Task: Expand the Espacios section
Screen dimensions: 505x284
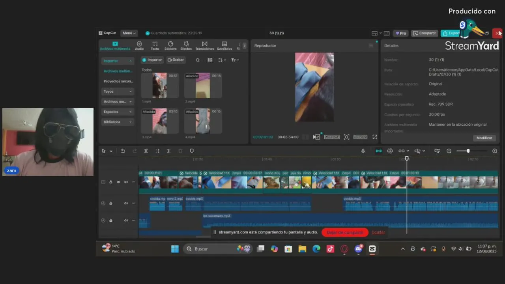Action: 118,112
